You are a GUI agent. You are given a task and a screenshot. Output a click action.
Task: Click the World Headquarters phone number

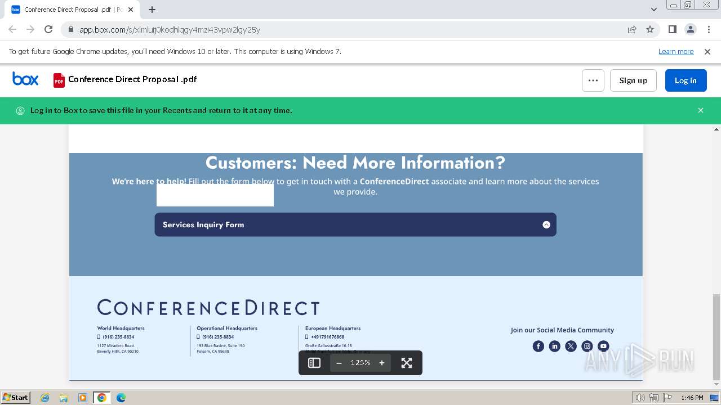pos(118,337)
